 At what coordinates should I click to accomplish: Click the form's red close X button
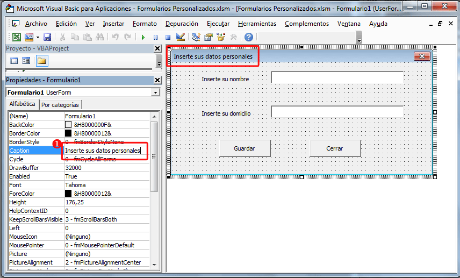(422, 56)
